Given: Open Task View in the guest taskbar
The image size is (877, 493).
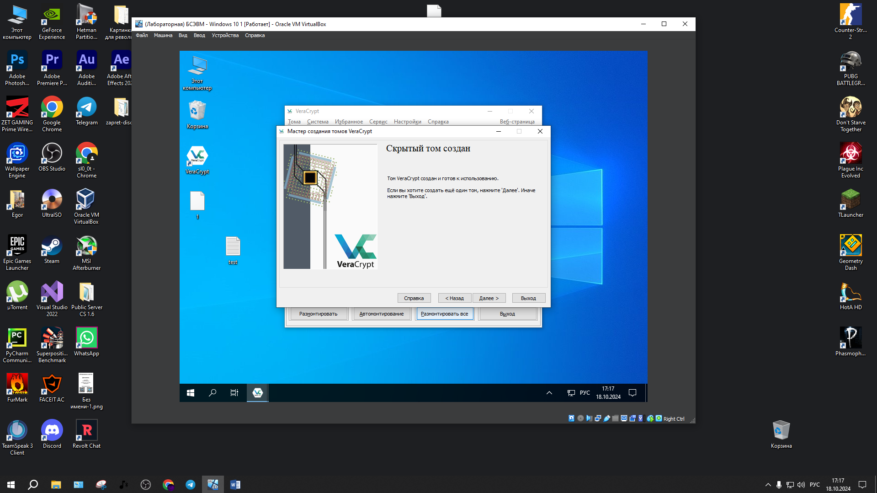Looking at the screenshot, I should pyautogui.click(x=234, y=393).
